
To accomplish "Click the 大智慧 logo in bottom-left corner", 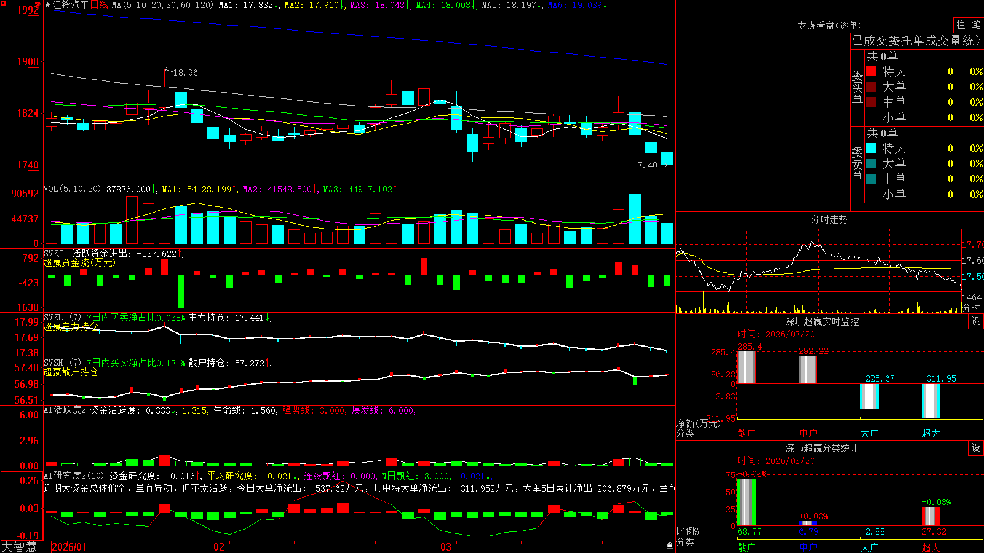I will pyautogui.click(x=19, y=547).
